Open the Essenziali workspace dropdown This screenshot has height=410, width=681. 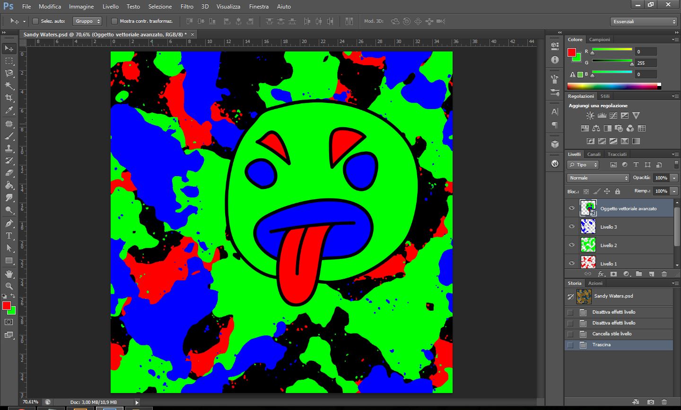pyautogui.click(x=644, y=22)
